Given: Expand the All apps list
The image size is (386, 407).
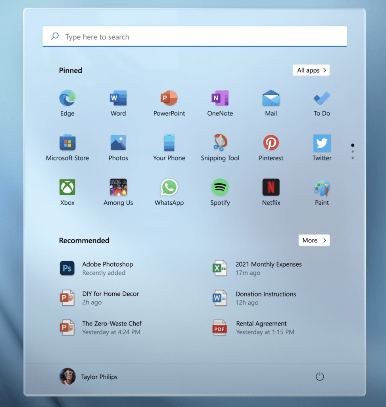Looking at the screenshot, I should click(x=311, y=70).
